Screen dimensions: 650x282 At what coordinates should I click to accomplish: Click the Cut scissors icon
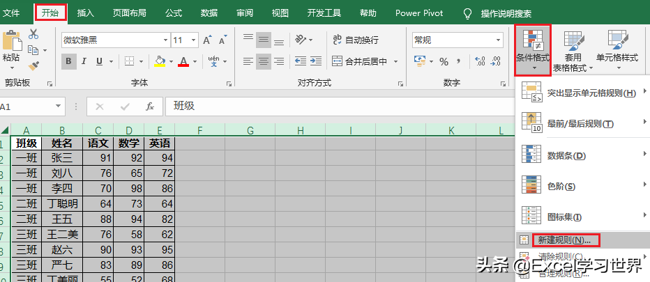coord(33,34)
